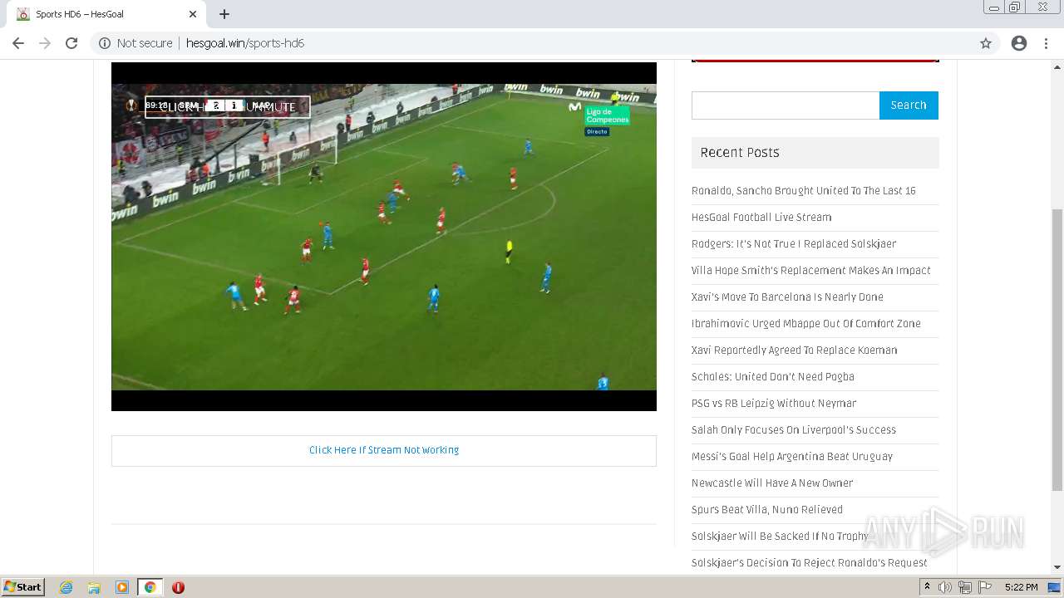Launch Internet Explorer from the taskbar
Viewport: 1064px width, 598px height.
[66, 587]
